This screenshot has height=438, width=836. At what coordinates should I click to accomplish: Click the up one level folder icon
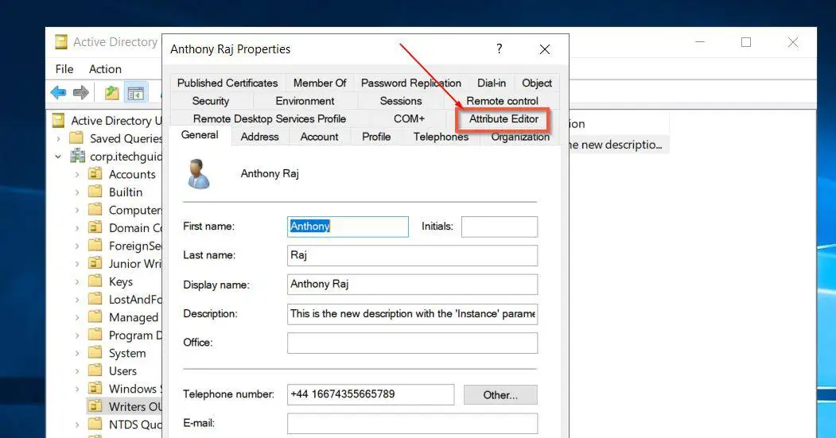click(111, 93)
